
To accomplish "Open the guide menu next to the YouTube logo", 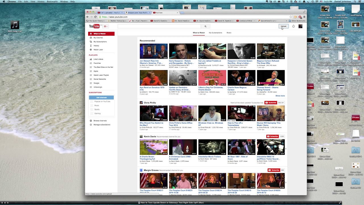I will click(x=106, y=26).
